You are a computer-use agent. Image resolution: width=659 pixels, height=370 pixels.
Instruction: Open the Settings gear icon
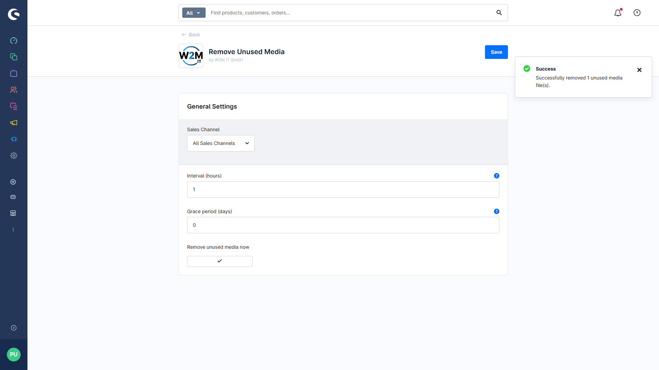pos(14,156)
